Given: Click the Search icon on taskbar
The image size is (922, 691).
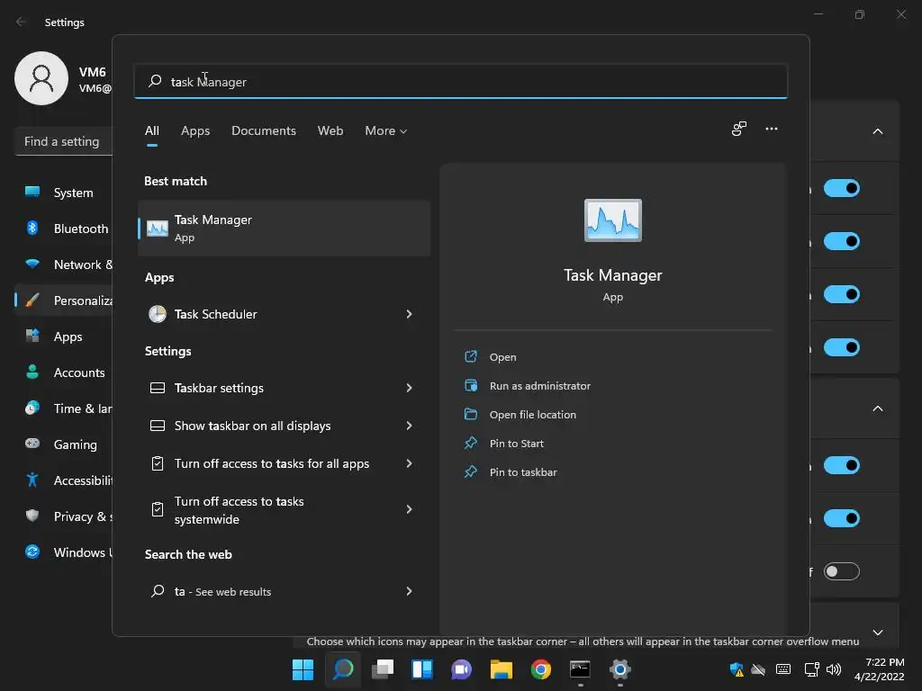Looking at the screenshot, I should click(343, 669).
